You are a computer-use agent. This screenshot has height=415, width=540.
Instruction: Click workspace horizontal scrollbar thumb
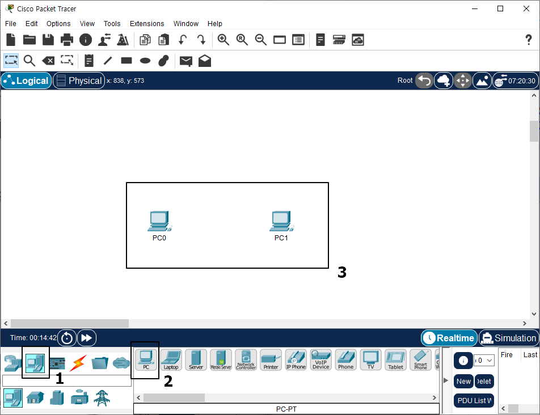(70, 324)
